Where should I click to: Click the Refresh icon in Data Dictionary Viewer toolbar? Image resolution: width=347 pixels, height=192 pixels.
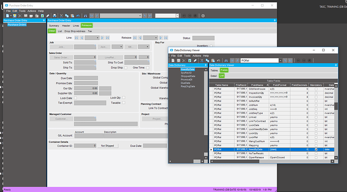pos(190,60)
